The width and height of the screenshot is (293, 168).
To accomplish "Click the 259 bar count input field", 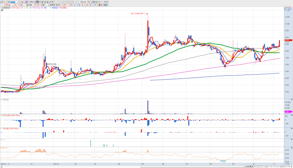I will [x=81, y=2].
